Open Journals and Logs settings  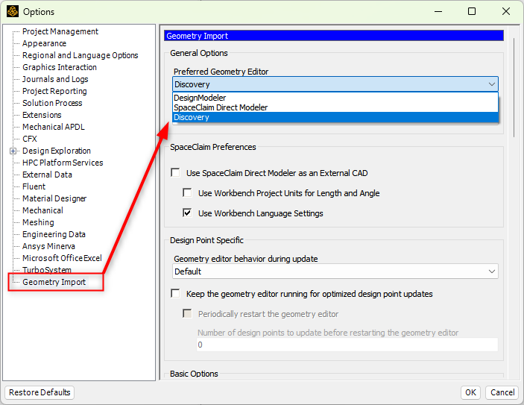(x=55, y=79)
